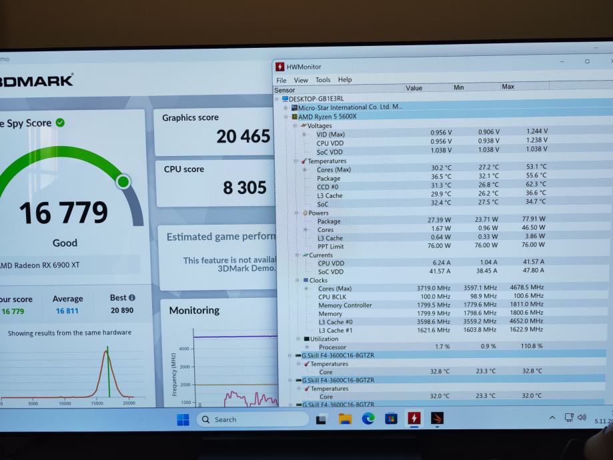
Task: Collapse the Utilization section
Action: (x=298, y=339)
